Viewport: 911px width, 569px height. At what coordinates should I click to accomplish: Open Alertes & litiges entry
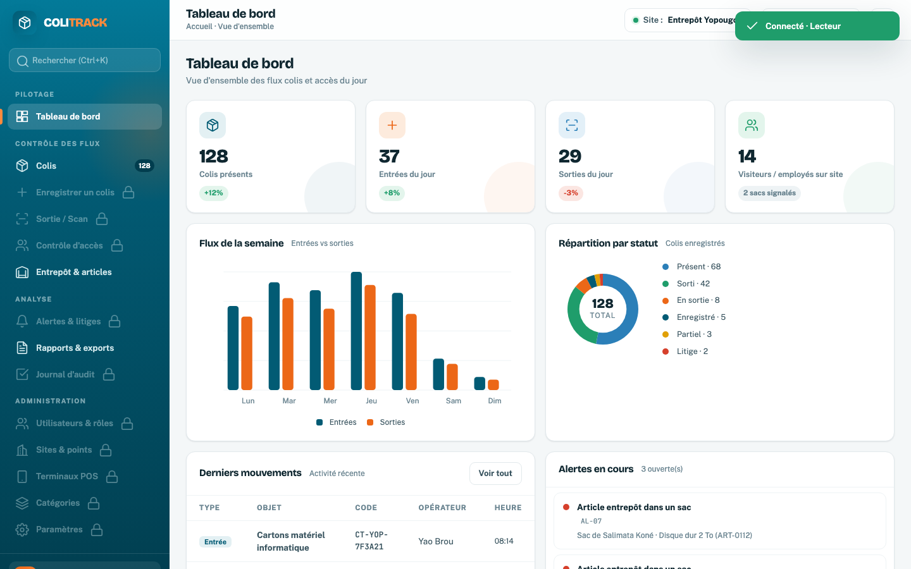click(85, 321)
